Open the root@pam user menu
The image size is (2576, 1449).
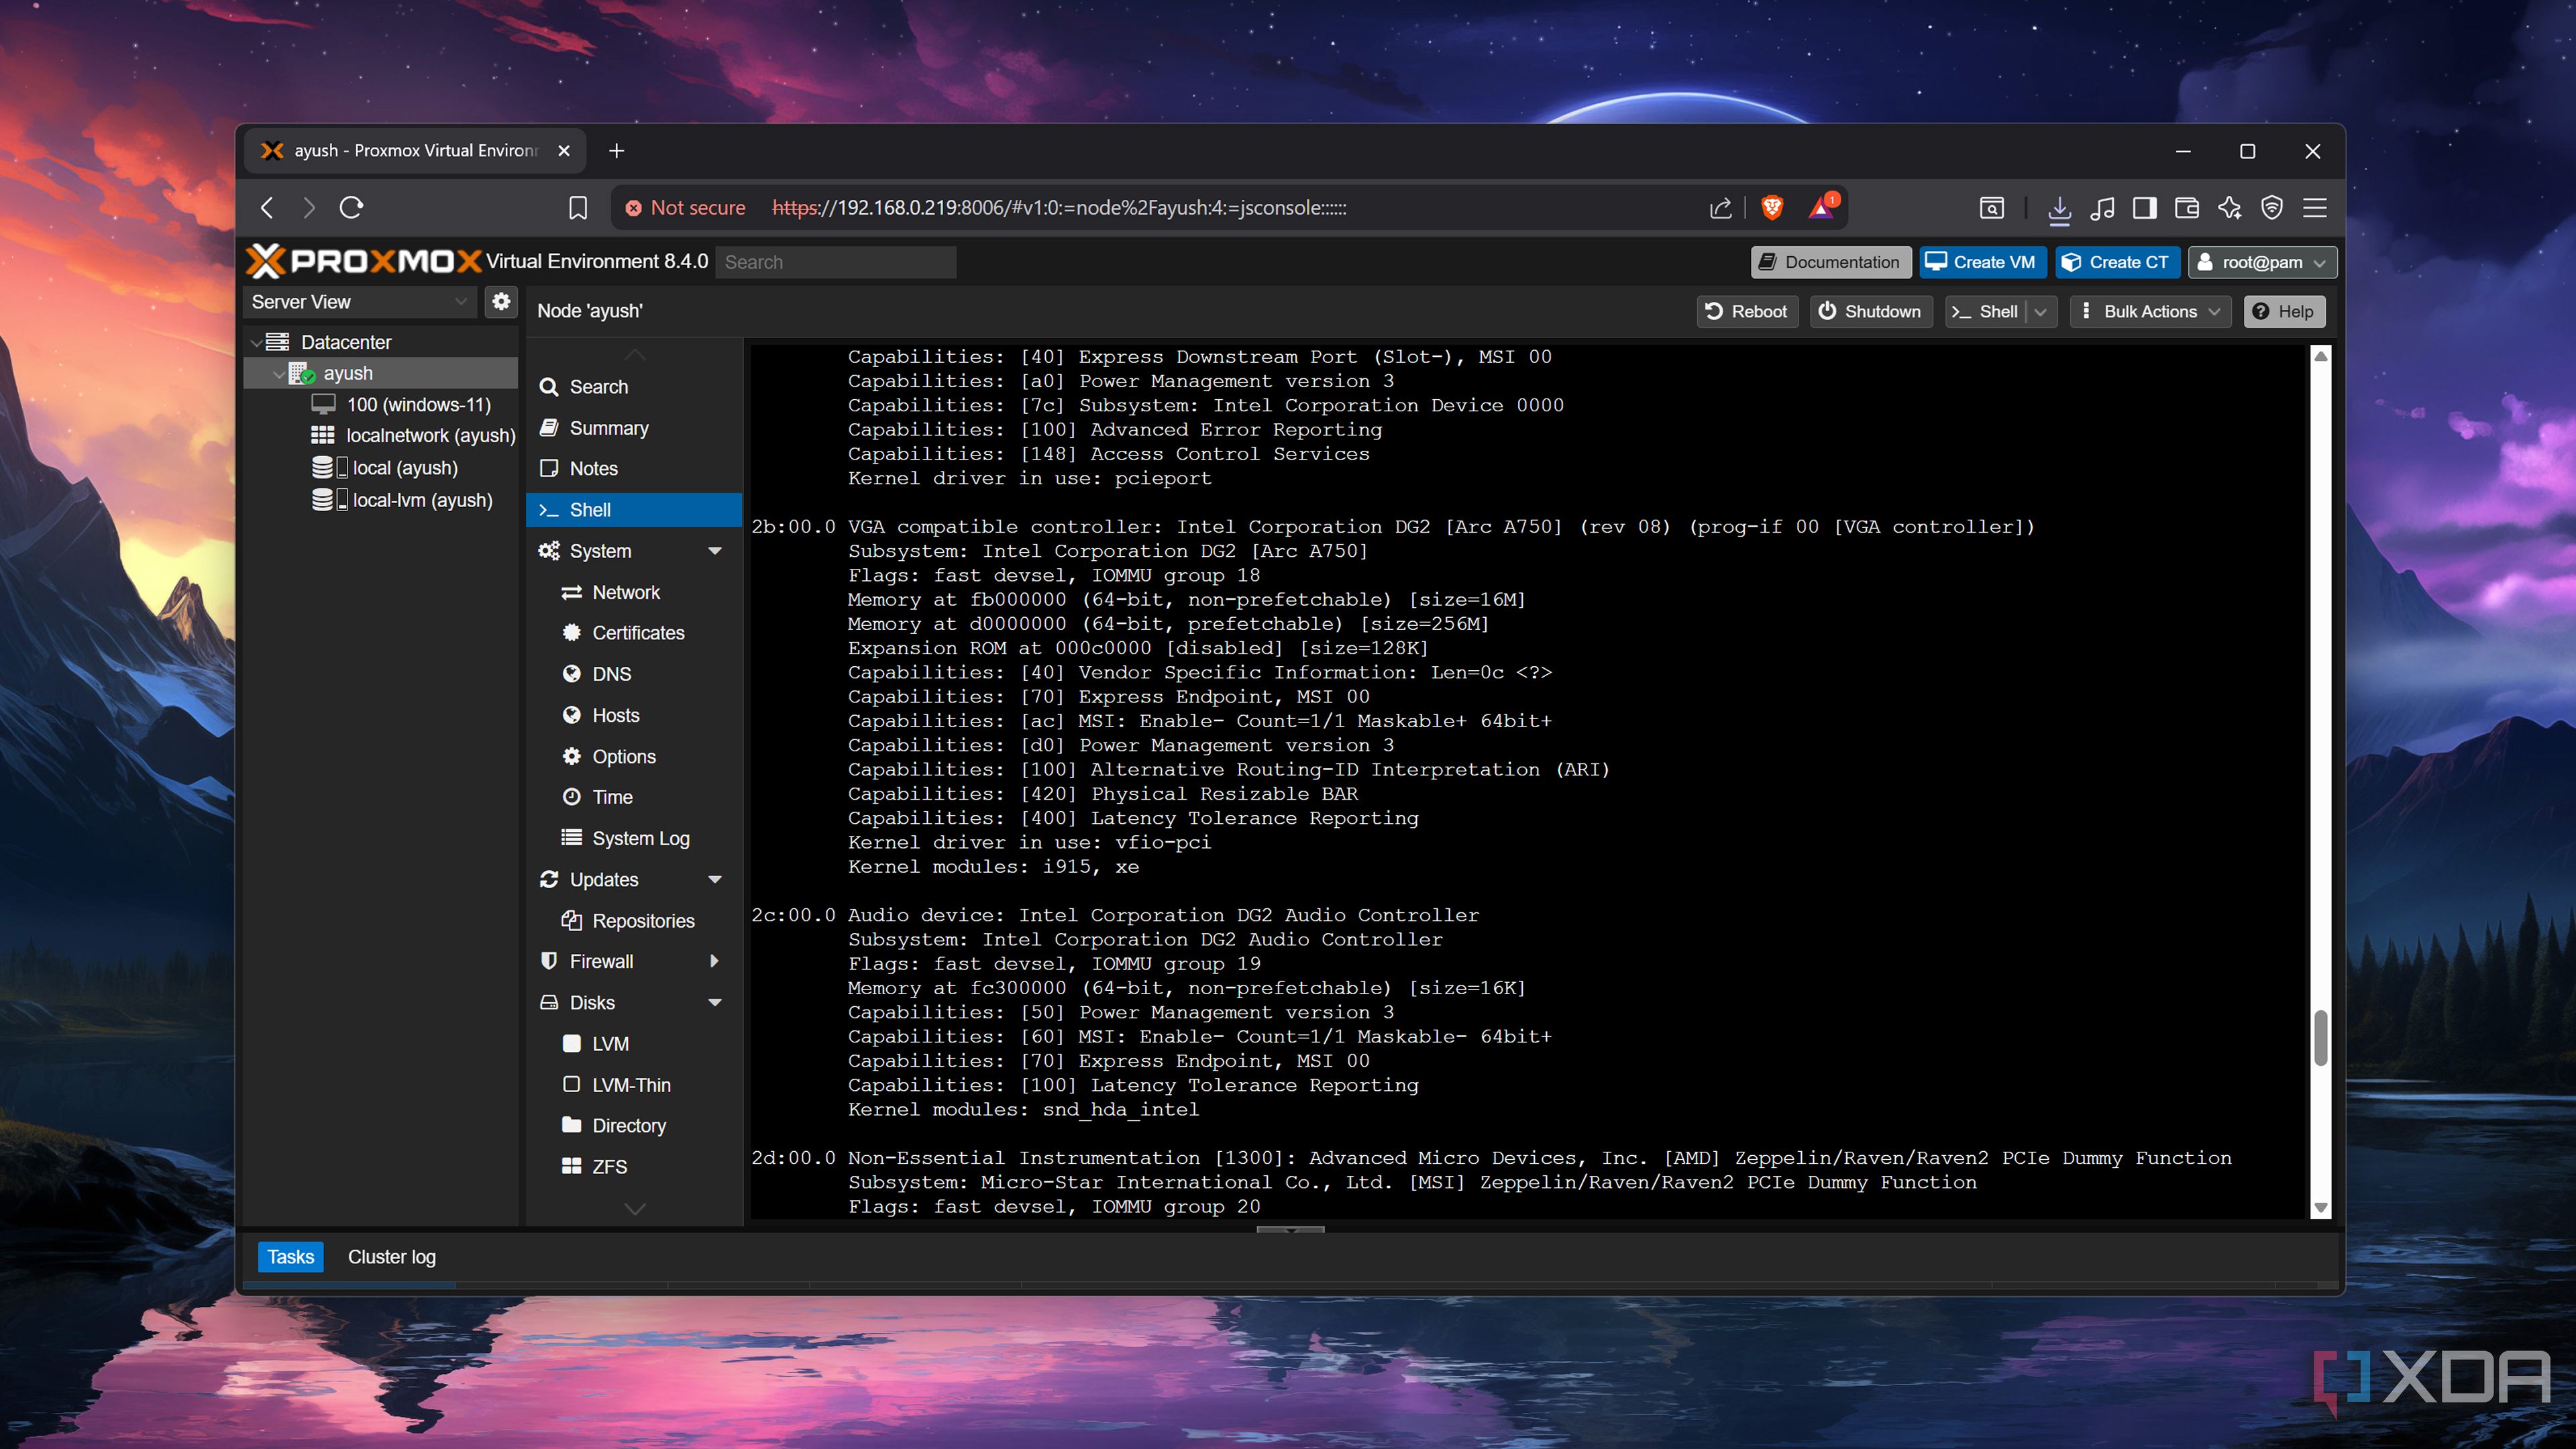[2262, 262]
